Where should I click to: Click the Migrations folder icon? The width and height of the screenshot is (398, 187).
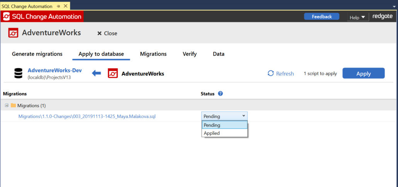[13, 105]
